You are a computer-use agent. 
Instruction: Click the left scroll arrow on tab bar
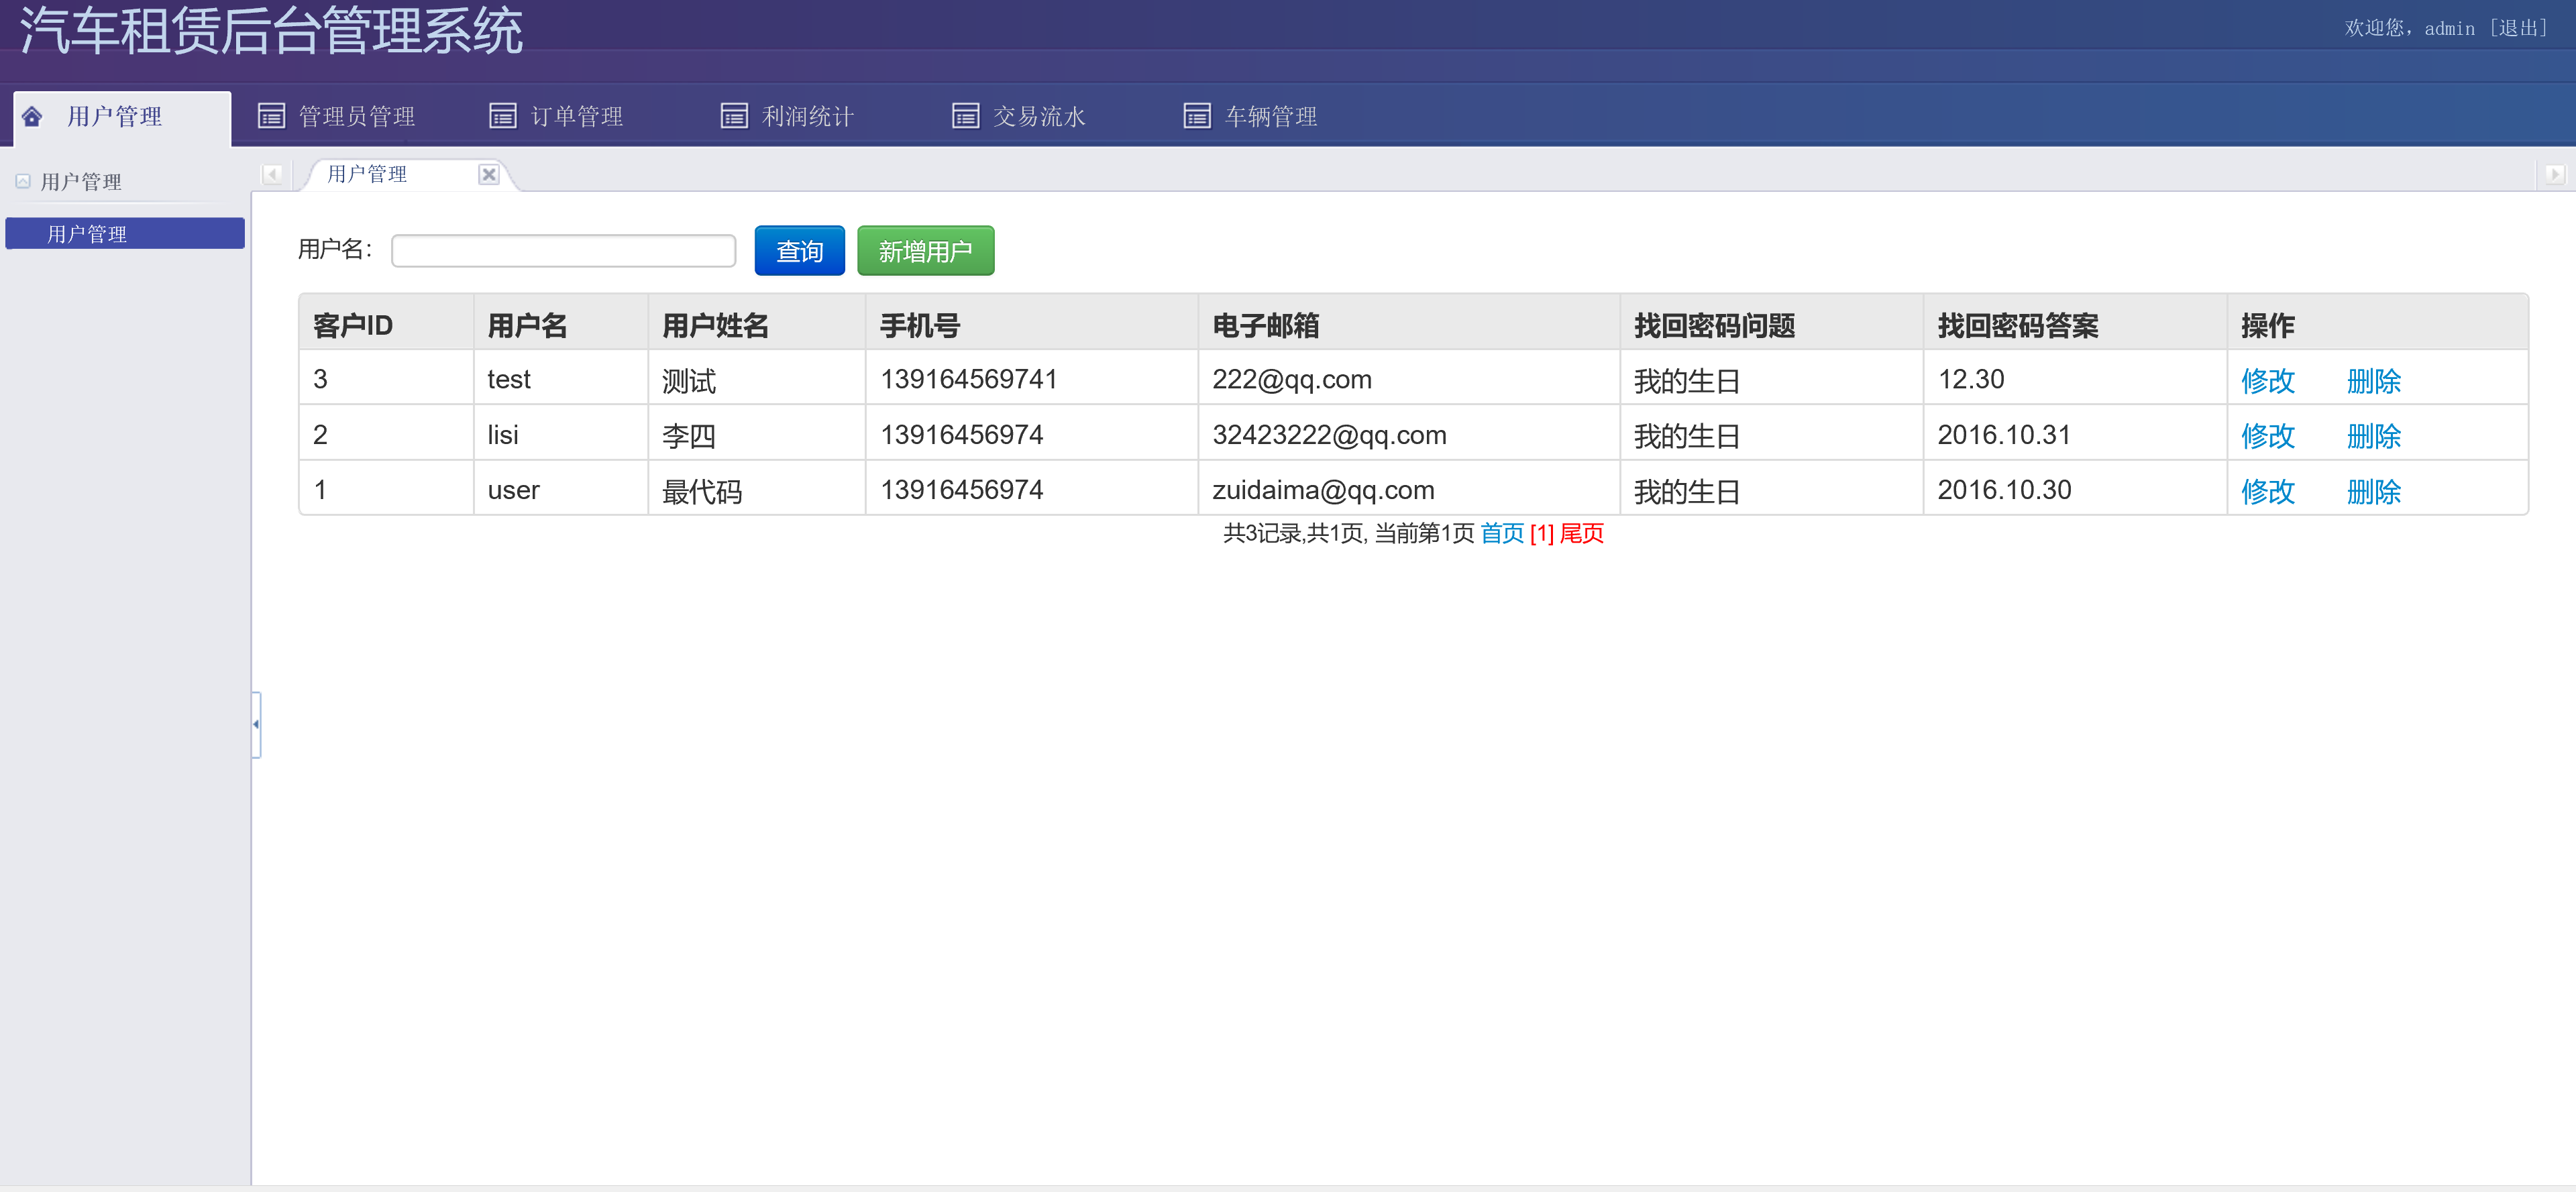tap(272, 174)
